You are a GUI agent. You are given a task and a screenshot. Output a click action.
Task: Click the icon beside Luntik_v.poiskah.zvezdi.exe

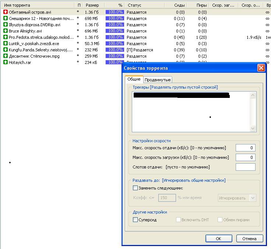point(6,44)
